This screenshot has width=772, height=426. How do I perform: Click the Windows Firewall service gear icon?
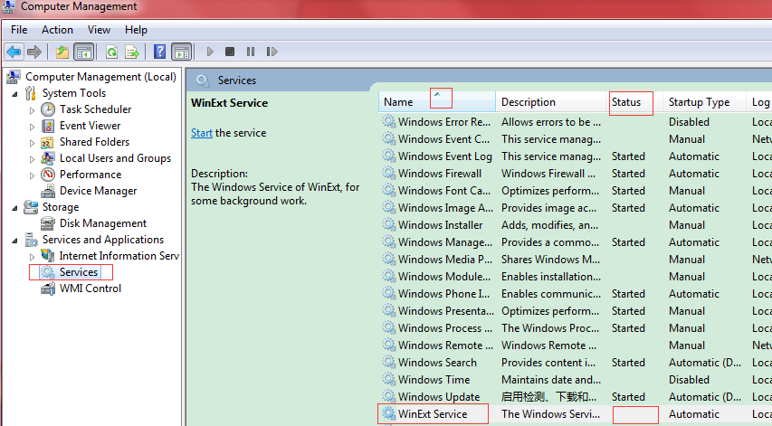[389, 173]
